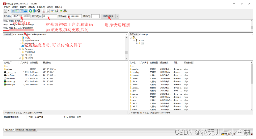Select .gnupg folder in remote list
Viewport: 256px width, 139px height.
[136, 75]
